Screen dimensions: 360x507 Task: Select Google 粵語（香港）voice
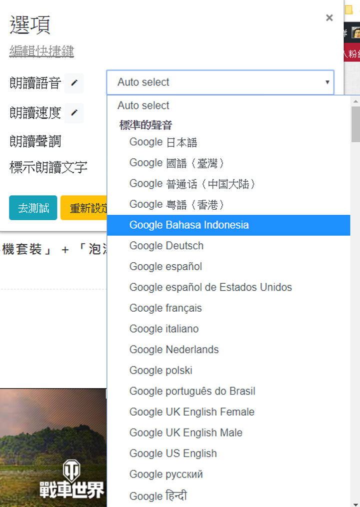(228, 204)
